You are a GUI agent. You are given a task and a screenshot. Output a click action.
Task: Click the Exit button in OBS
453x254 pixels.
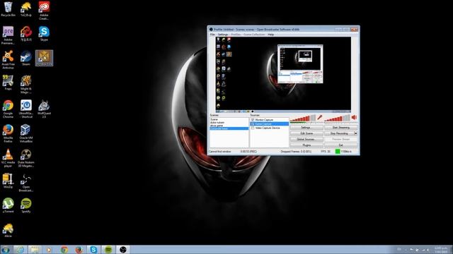[x=340, y=145]
